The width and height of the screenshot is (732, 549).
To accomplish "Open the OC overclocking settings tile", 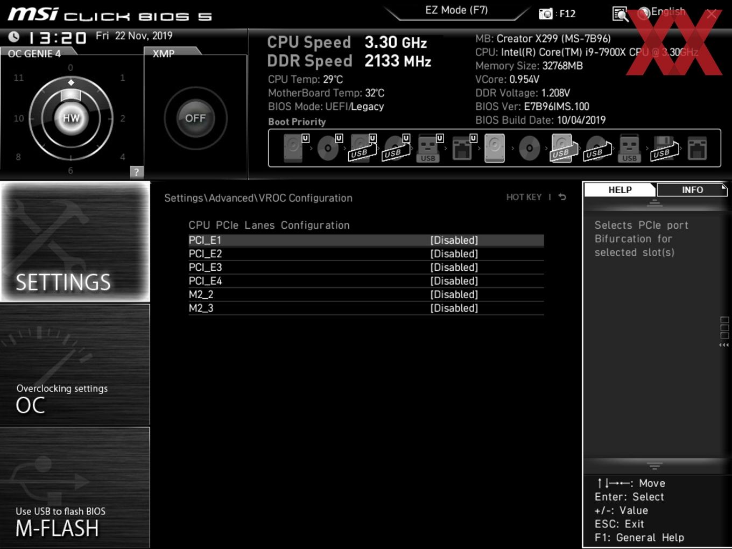I will (75, 365).
